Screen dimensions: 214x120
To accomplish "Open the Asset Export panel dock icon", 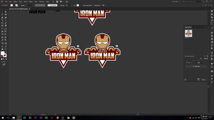I will pos(212,28).
